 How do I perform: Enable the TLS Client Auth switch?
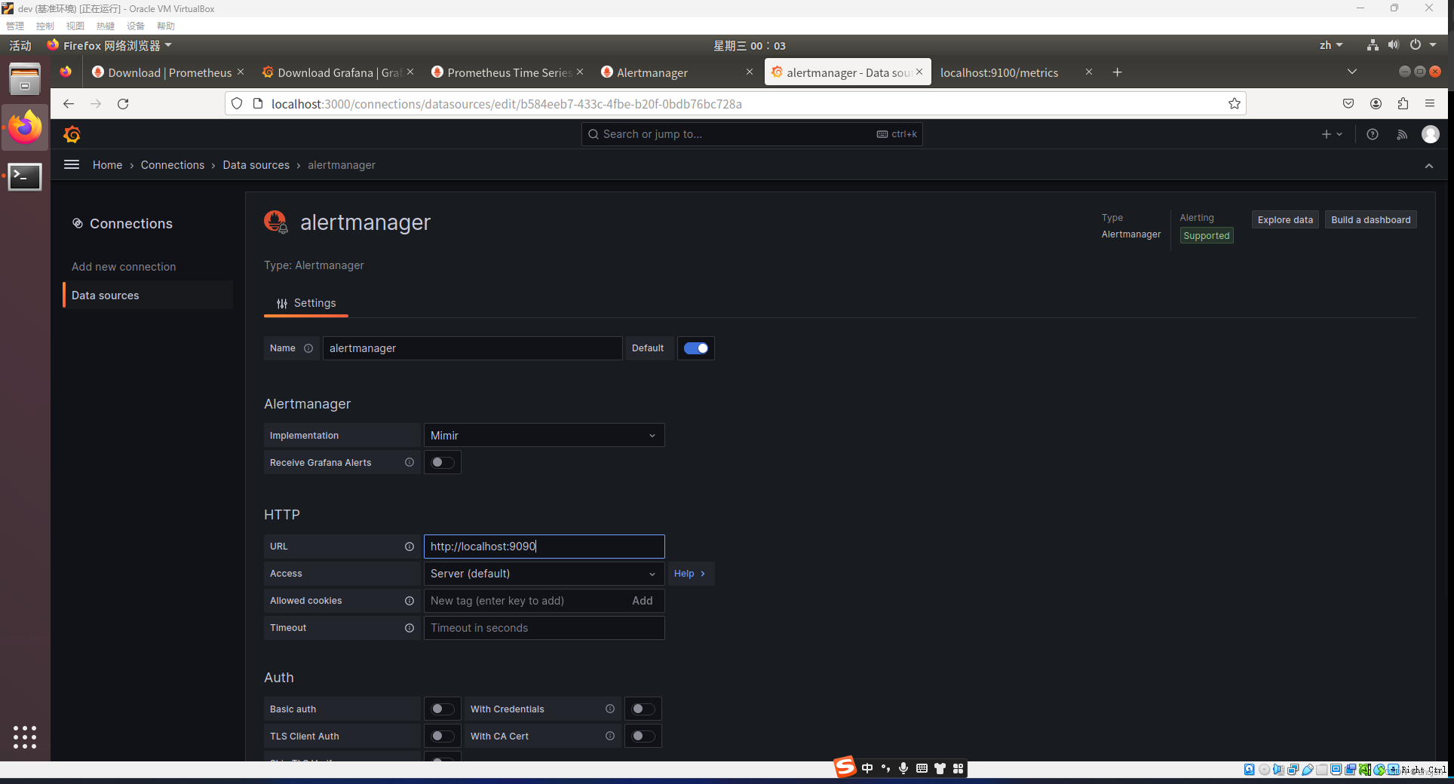(x=443, y=736)
